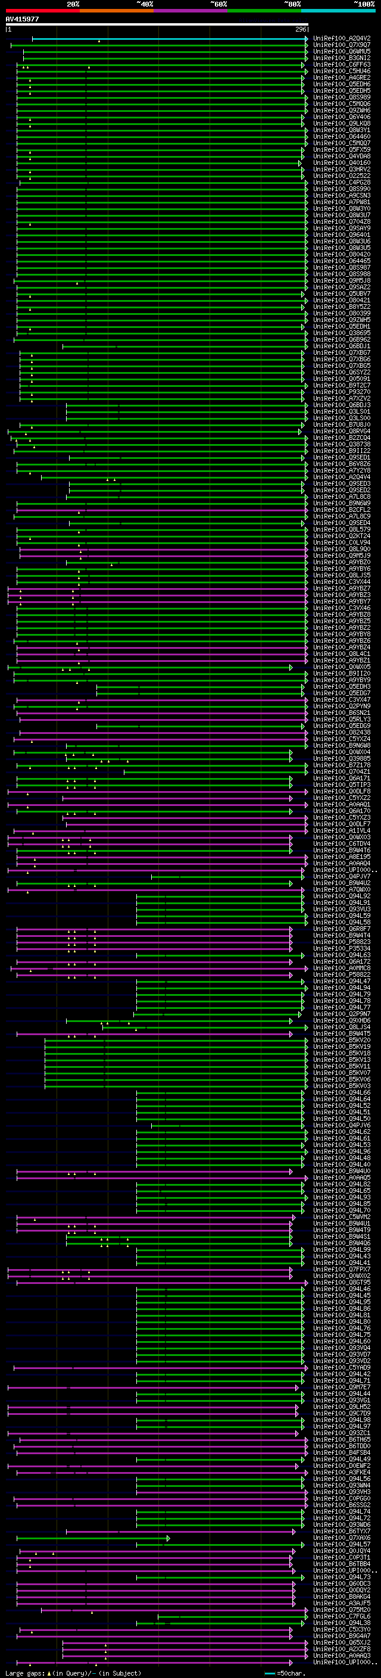This screenshot has width=381, height=1678.
Task: Open hit UniRef100_C5HU46
Action: (342, 71)
